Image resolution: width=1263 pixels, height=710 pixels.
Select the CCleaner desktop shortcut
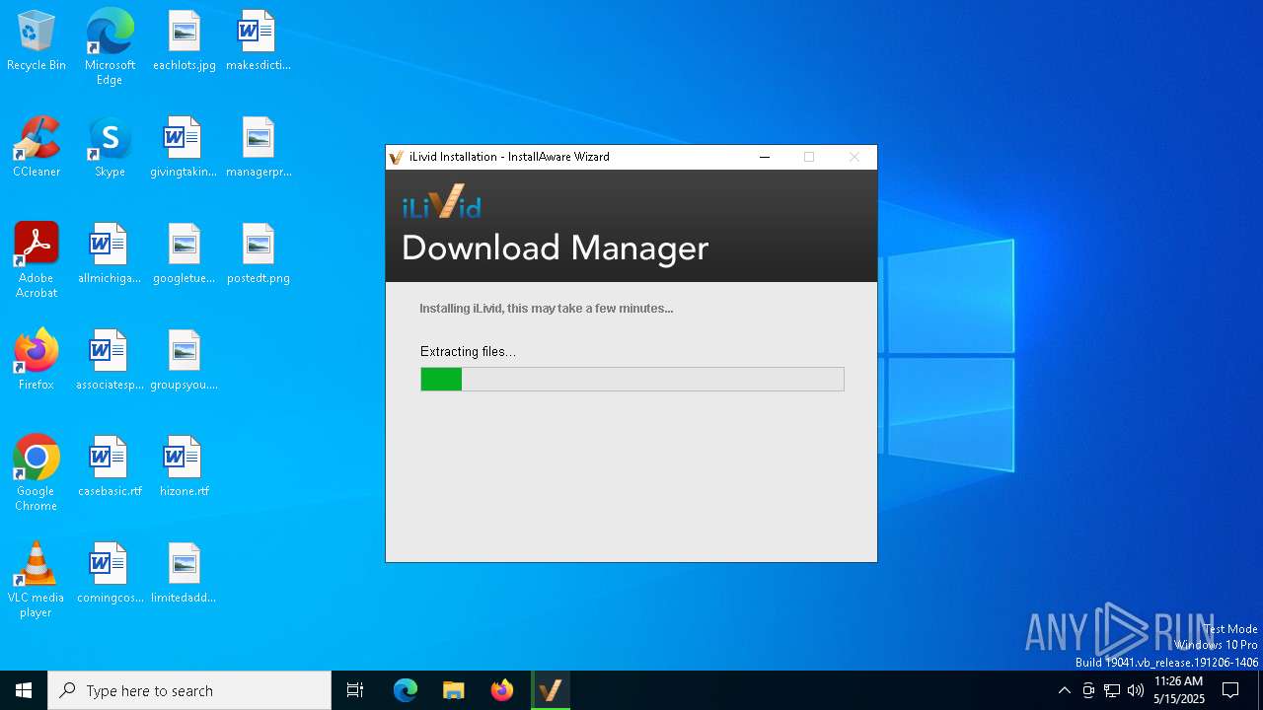37,147
